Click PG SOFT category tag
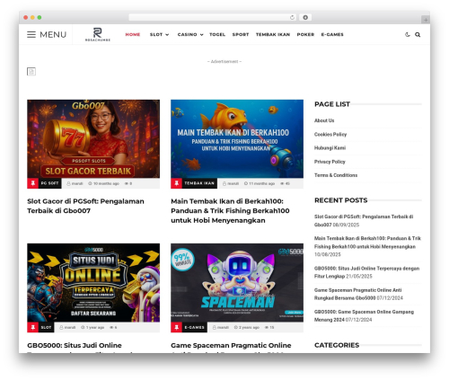Screen dimensions: 449x380 pyautogui.click(x=49, y=183)
